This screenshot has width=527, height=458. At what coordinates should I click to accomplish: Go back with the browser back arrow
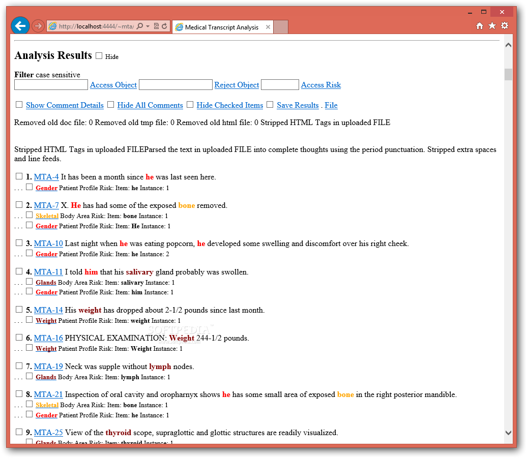(x=20, y=26)
